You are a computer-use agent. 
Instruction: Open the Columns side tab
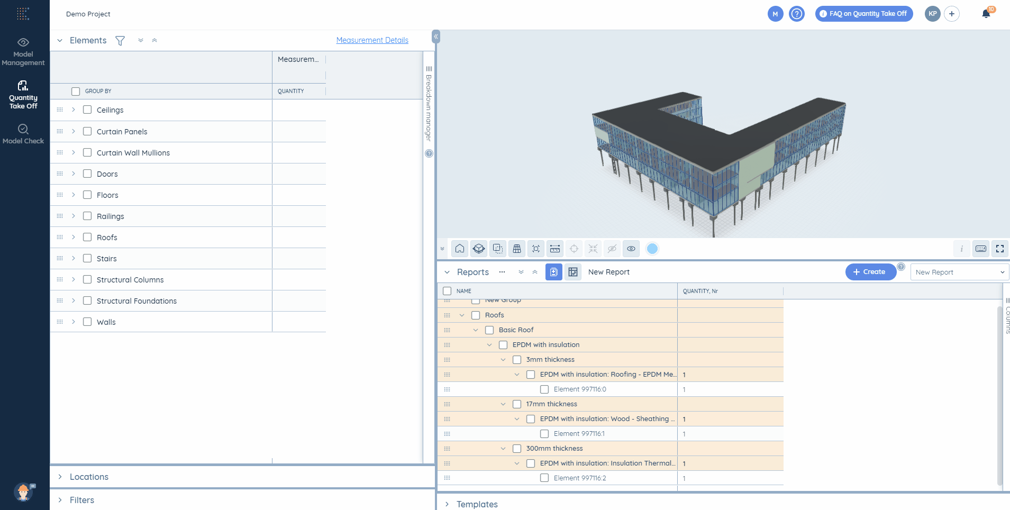(1007, 316)
